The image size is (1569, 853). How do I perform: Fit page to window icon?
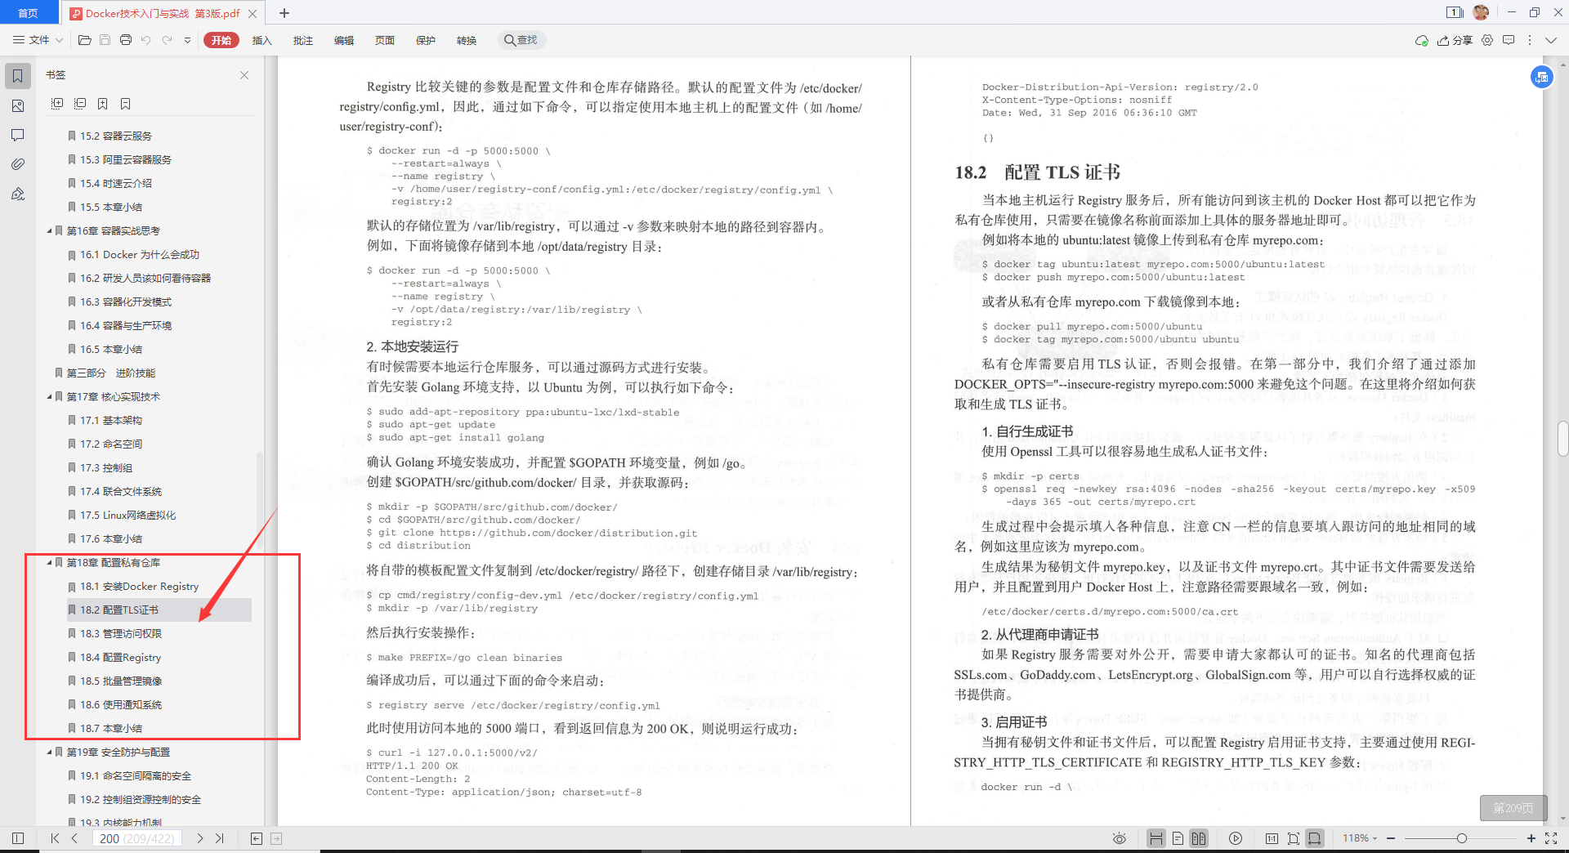pos(1293,838)
